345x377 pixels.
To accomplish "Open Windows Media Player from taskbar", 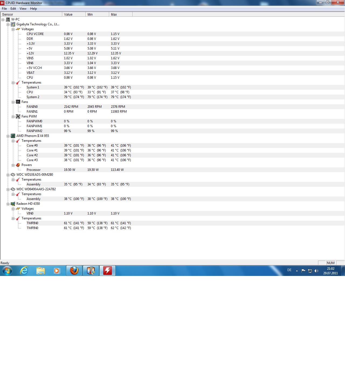I will (57, 271).
